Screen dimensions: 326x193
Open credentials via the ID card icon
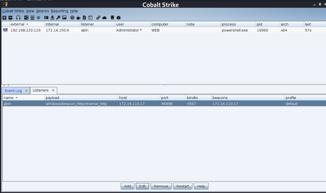46,17
